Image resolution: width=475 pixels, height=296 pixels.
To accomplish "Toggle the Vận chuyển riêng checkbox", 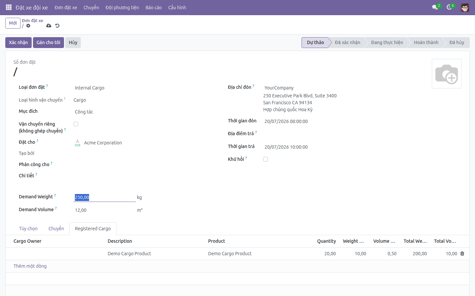I will click(76, 124).
